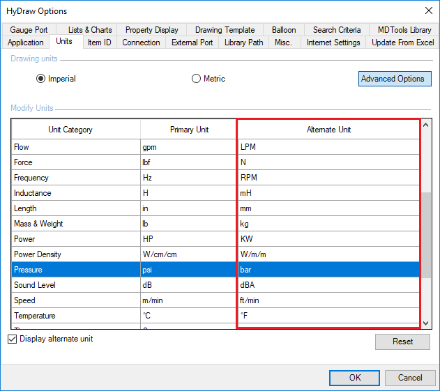The image size is (440, 391).
Task: Select the Speed category row
Action: point(76,300)
